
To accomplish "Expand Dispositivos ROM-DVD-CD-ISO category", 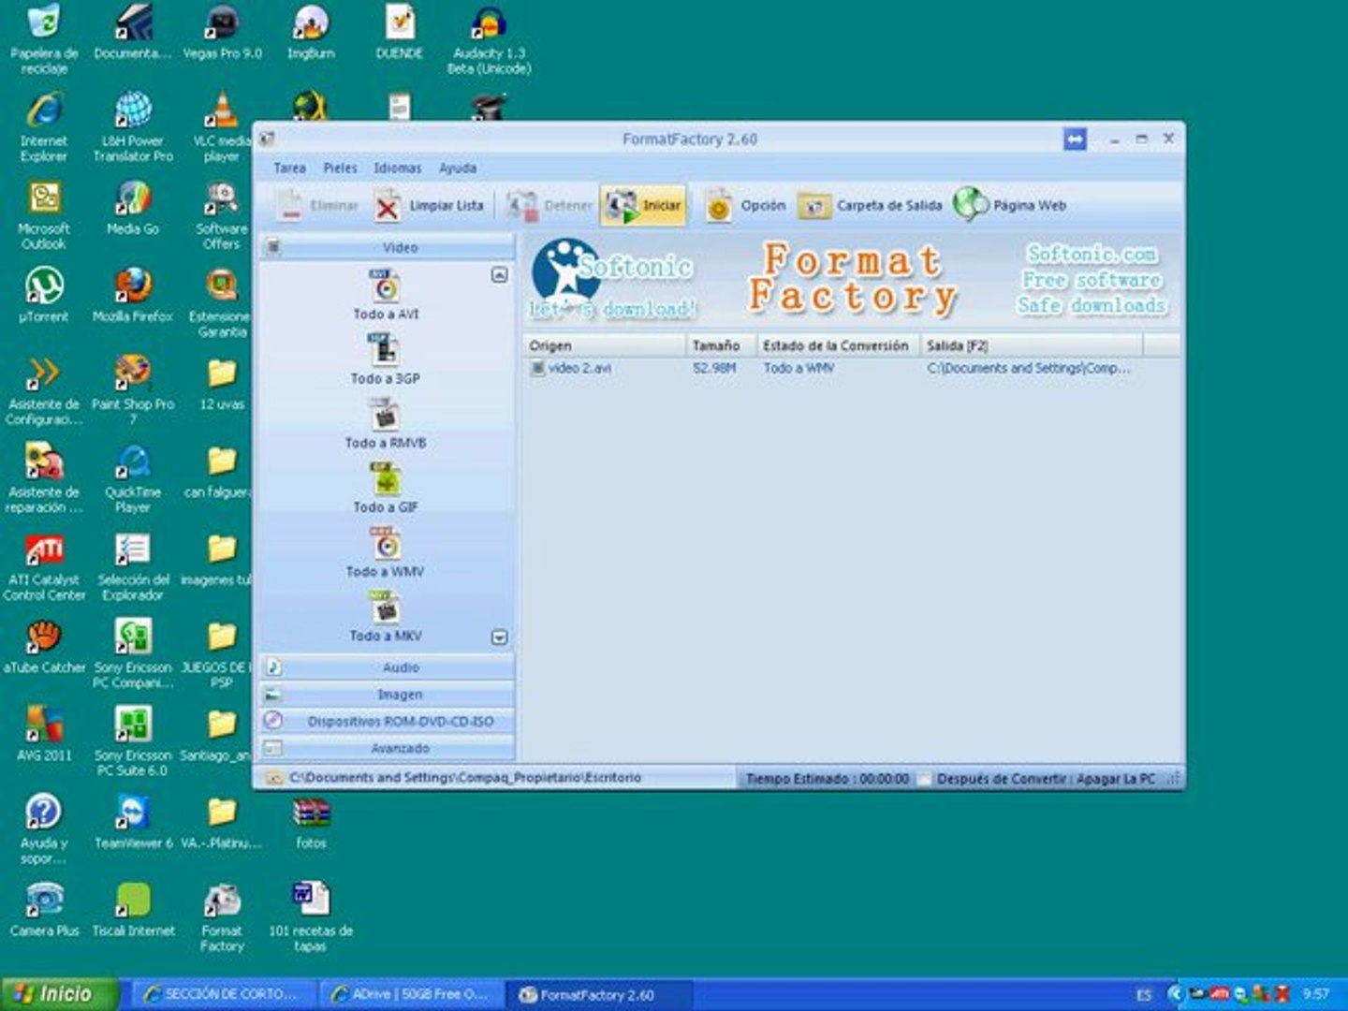I will click(x=388, y=722).
